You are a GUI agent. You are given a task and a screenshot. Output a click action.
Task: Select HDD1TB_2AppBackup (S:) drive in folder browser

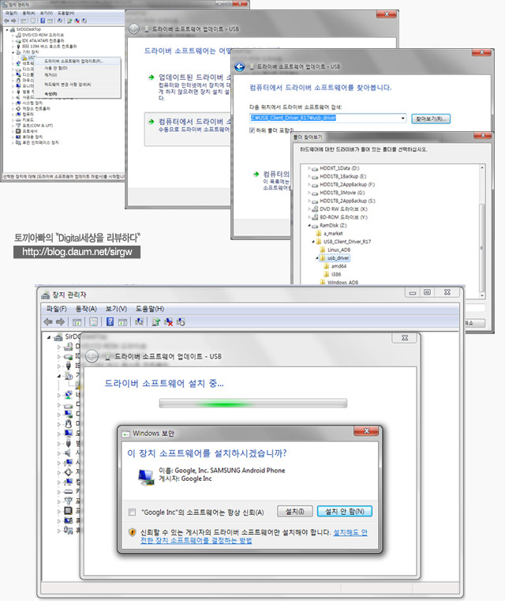[347, 201]
